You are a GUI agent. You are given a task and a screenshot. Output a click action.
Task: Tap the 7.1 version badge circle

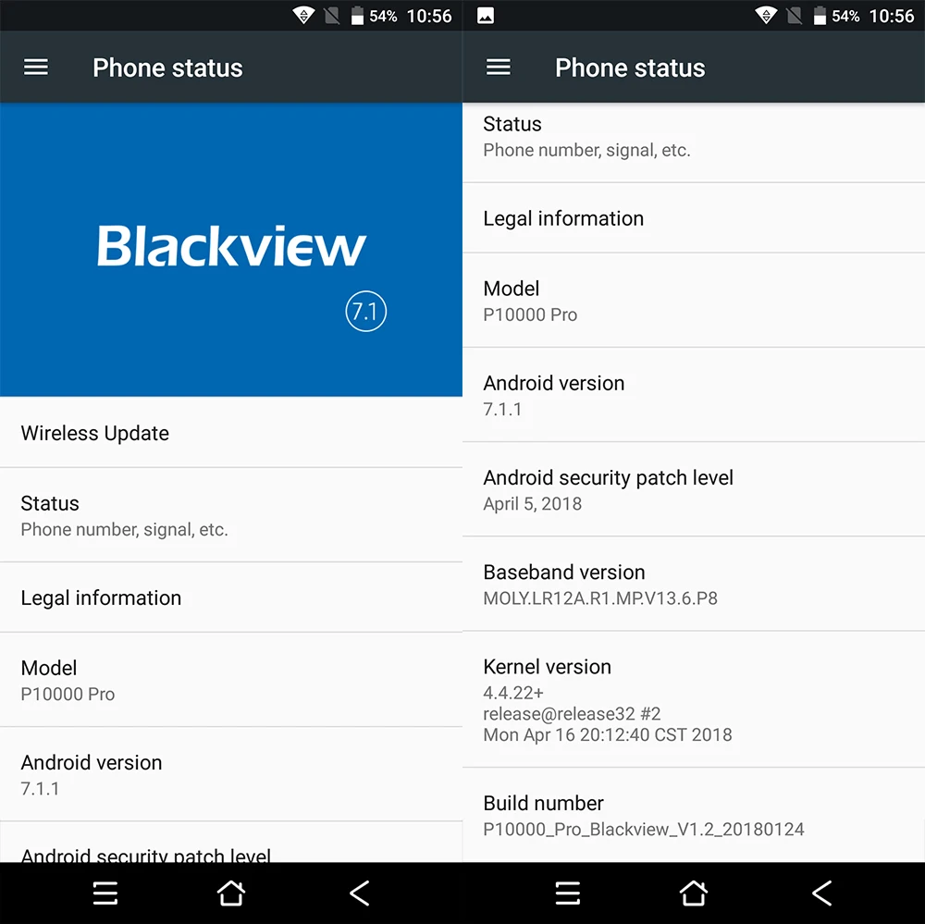[x=365, y=311]
